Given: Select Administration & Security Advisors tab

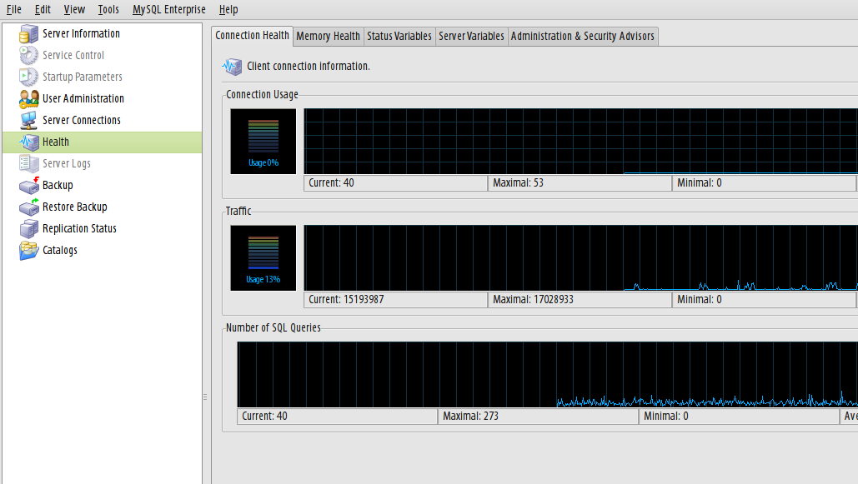Looking at the screenshot, I should pyautogui.click(x=583, y=37).
